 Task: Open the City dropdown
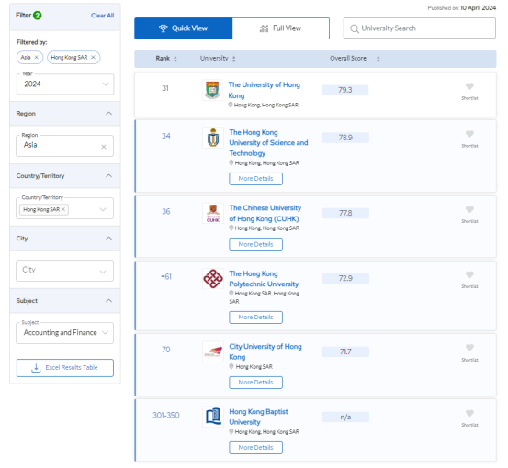coord(65,271)
